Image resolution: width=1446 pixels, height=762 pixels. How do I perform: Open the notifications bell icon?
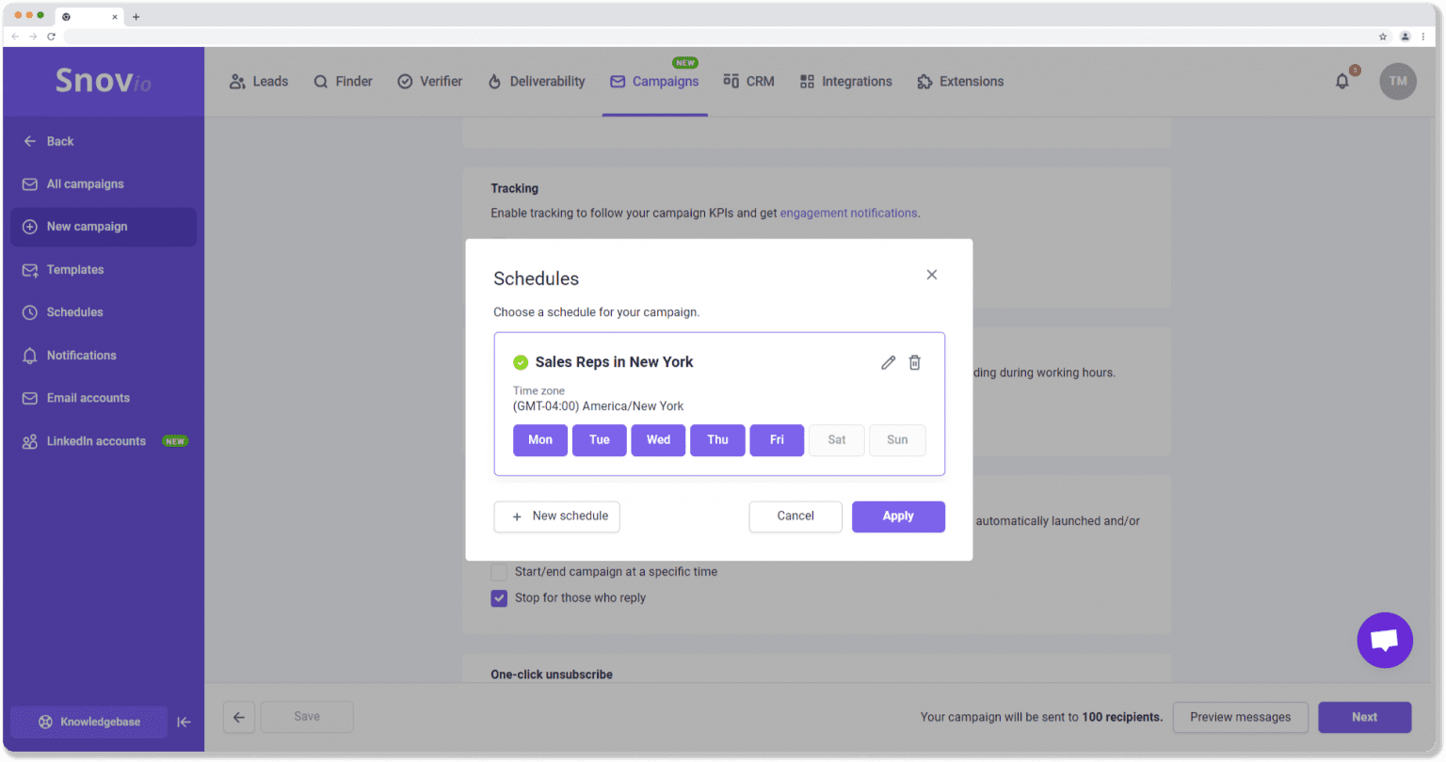coord(1342,82)
